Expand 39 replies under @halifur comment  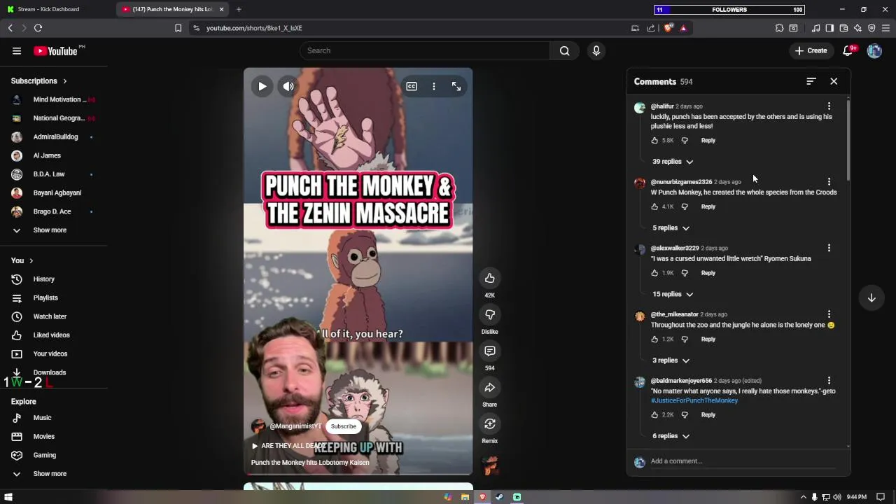[x=673, y=162]
